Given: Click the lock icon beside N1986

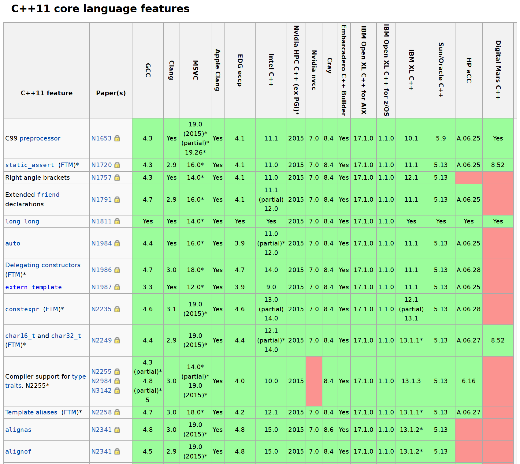Looking at the screenshot, I should click(x=117, y=270).
